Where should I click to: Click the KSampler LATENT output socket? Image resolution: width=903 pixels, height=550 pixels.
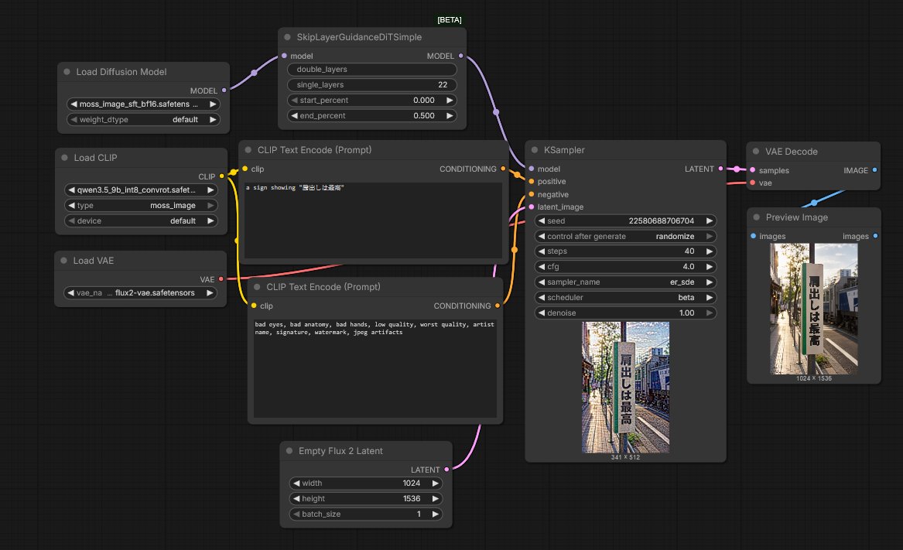[720, 169]
